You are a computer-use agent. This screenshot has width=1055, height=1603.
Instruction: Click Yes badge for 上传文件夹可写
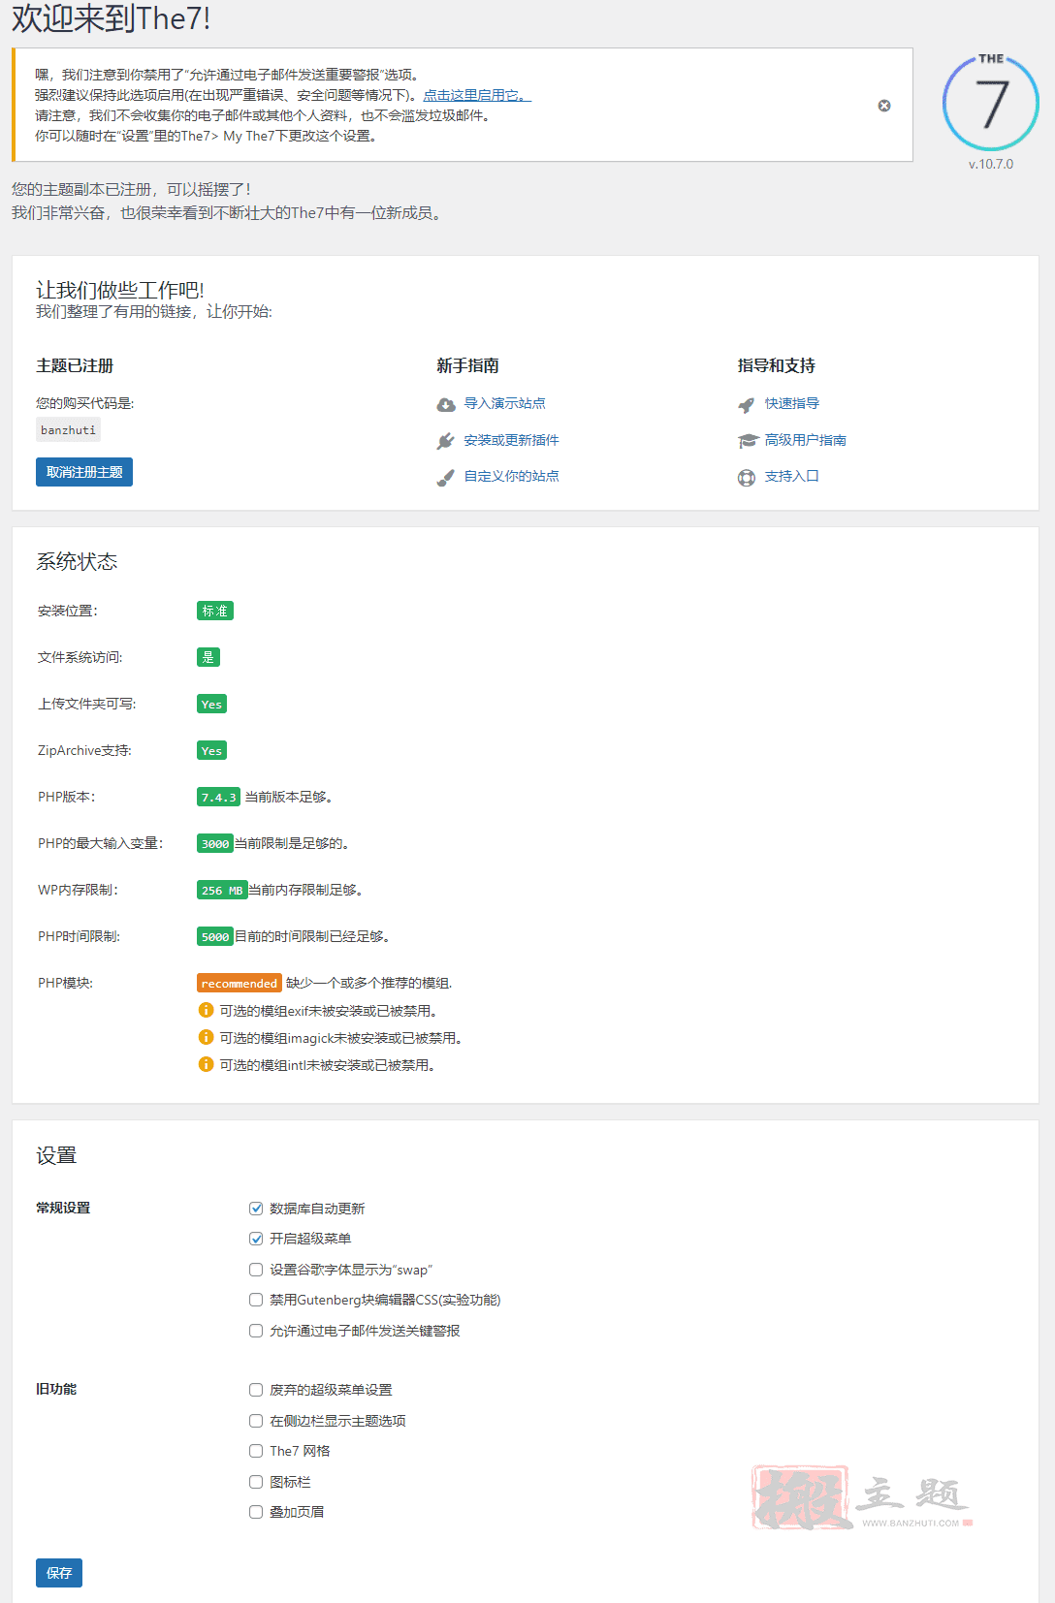[211, 704]
